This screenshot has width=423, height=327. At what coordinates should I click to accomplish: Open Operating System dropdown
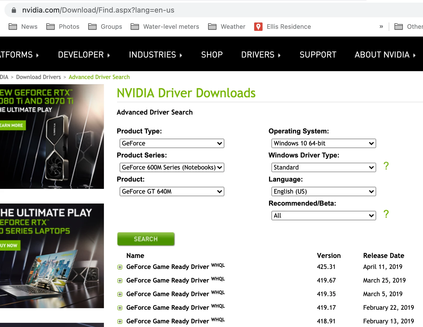(x=324, y=143)
